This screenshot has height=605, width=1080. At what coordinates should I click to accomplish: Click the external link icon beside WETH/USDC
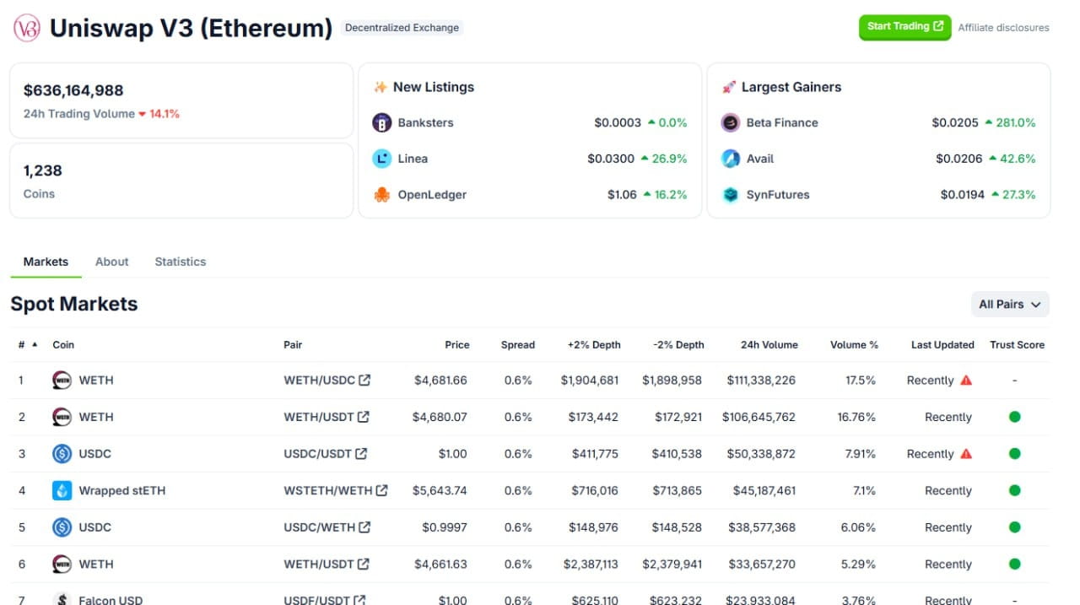364,380
